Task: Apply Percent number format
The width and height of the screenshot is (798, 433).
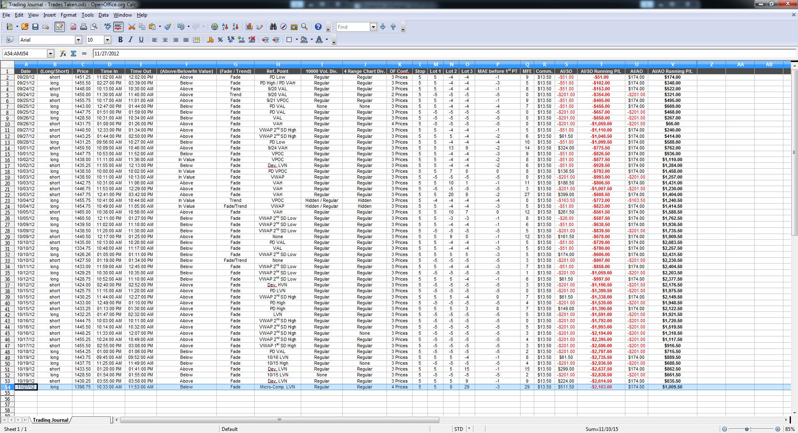Action: (x=220, y=40)
